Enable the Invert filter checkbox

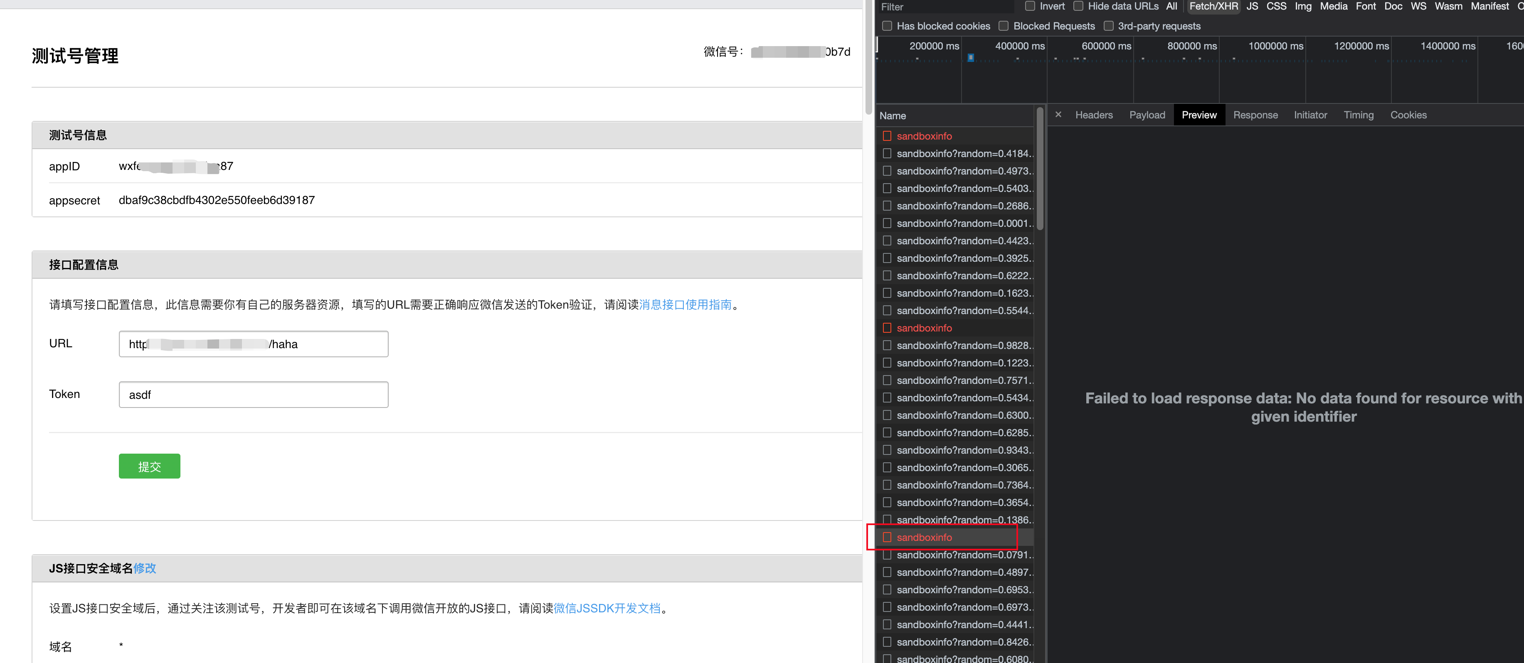(1030, 7)
